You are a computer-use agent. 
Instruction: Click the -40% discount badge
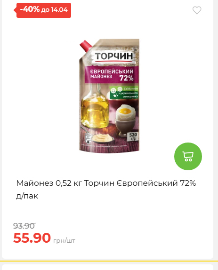[44, 10]
